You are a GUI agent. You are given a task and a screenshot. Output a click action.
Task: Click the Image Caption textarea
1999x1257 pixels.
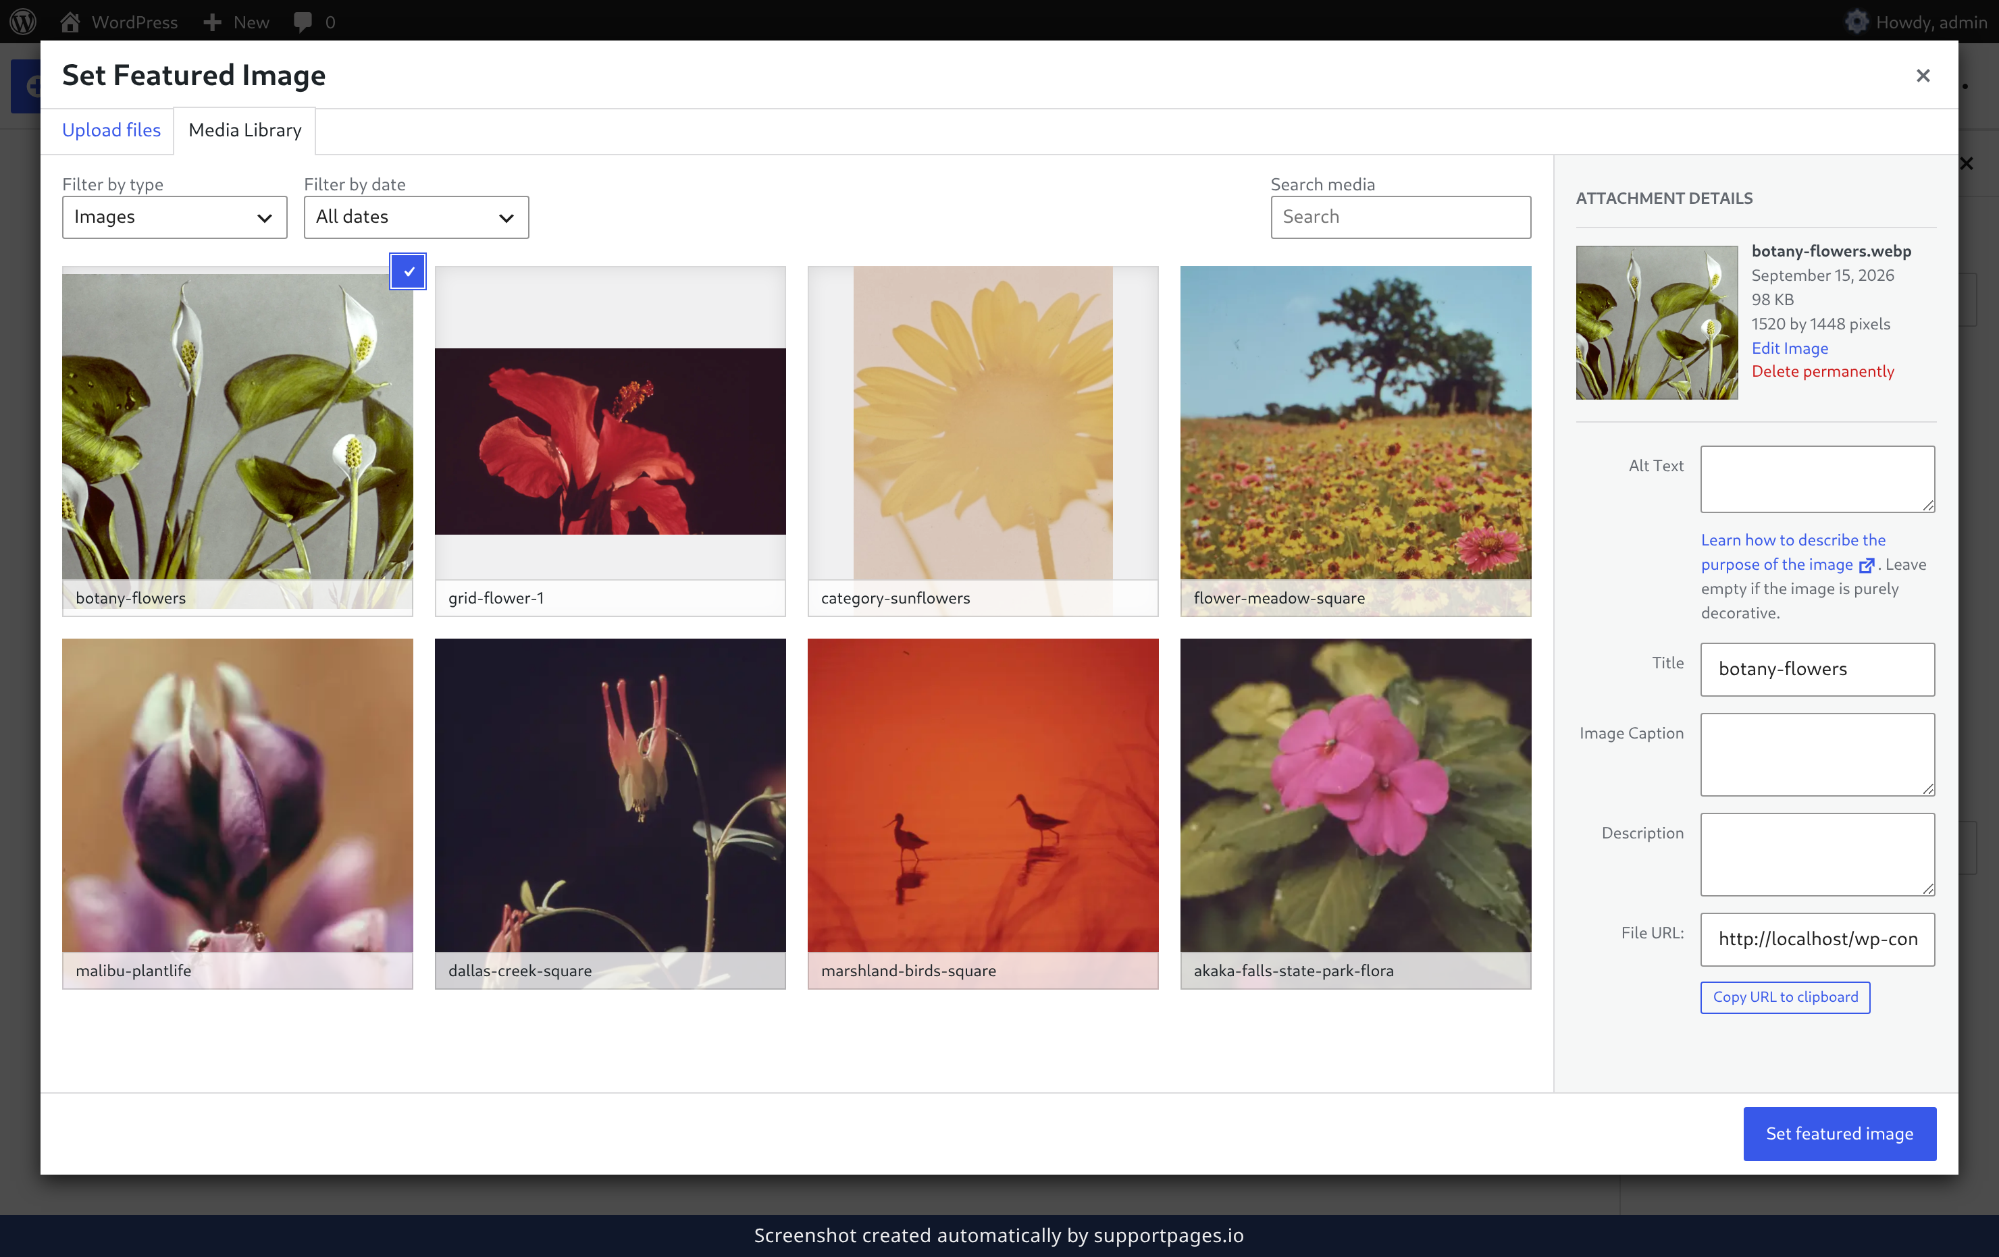coord(1817,754)
